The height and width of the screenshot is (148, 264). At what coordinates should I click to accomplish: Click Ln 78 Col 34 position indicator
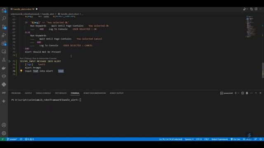coord(170,139)
